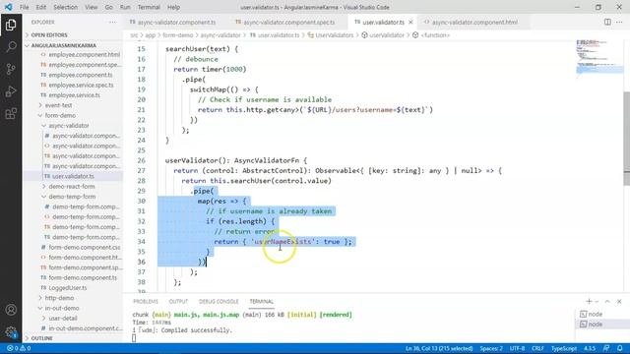
Task: Switch to async-validator.component.ts tab
Action: [x=176, y=22]
